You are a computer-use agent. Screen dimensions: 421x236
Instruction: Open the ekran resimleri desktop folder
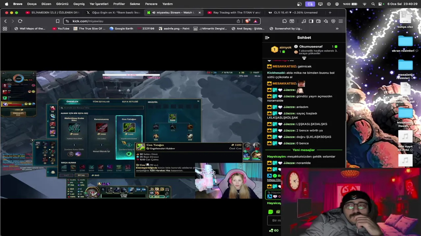(x=405, y=44)
